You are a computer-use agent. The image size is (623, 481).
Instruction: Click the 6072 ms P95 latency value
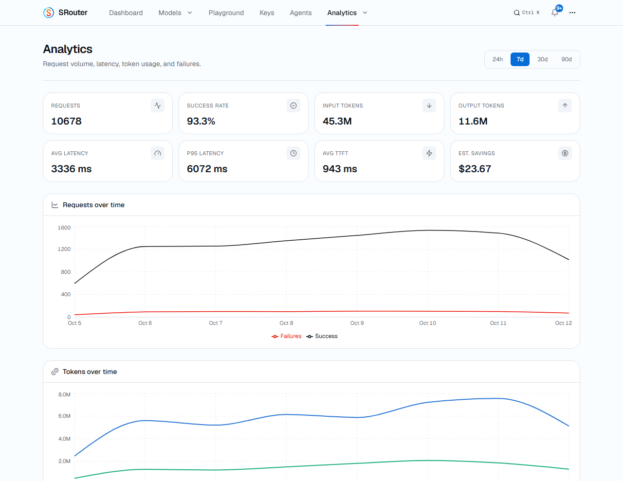click(x=207, y=169)
